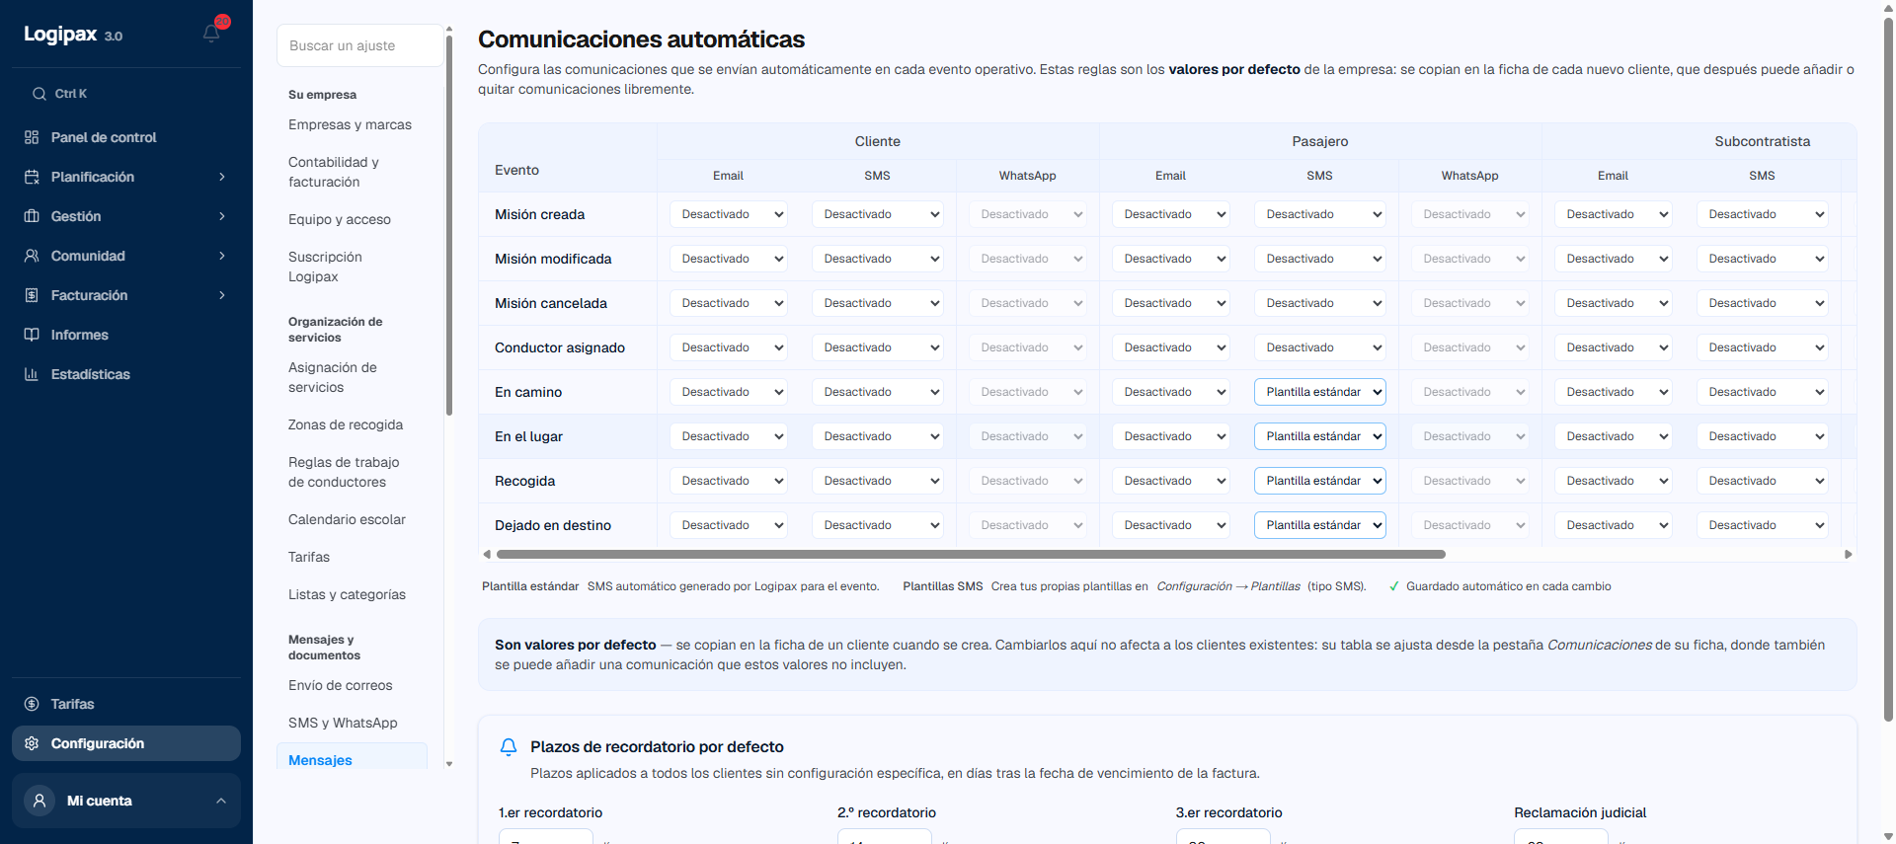This screenshot has height=844, width=1896.
Task: Click the settings list scroll-down arrow
Action: tap(449, 764)
